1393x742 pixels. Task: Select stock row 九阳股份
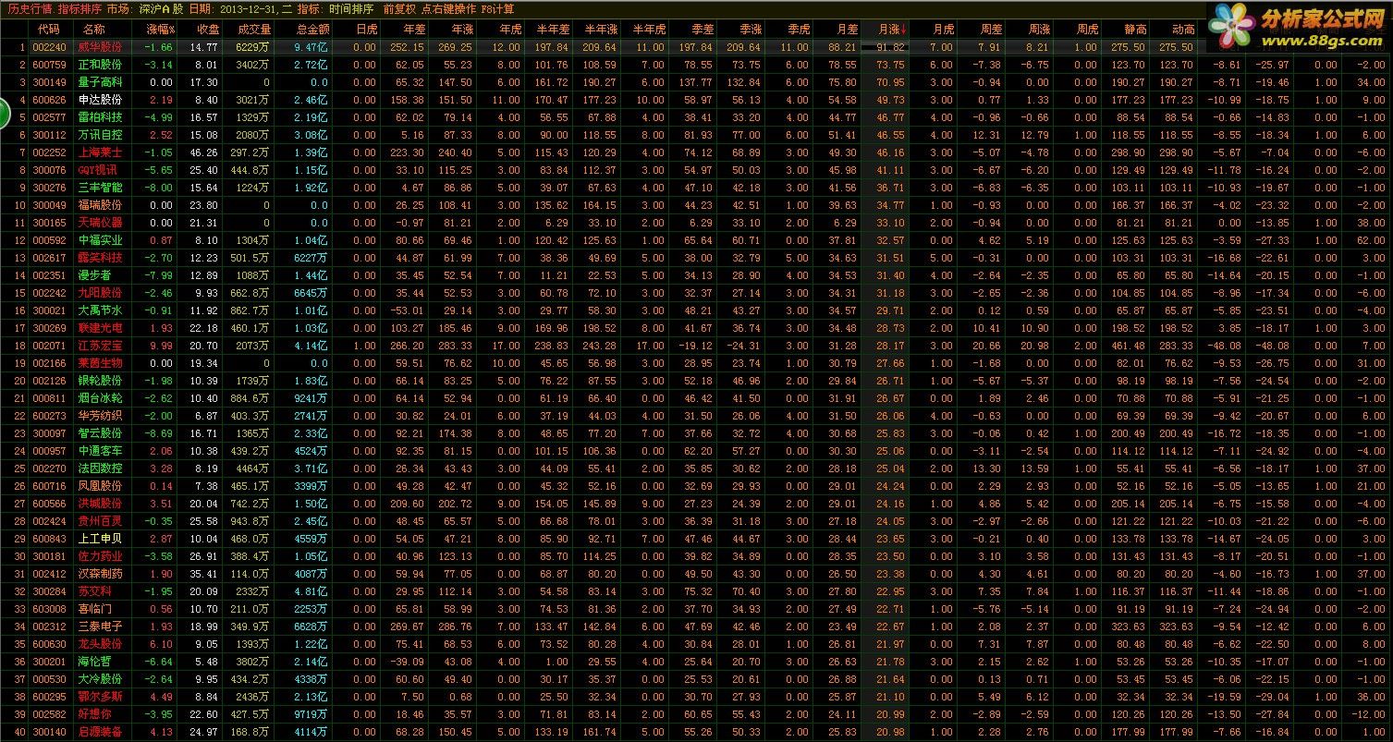[696, 293]
